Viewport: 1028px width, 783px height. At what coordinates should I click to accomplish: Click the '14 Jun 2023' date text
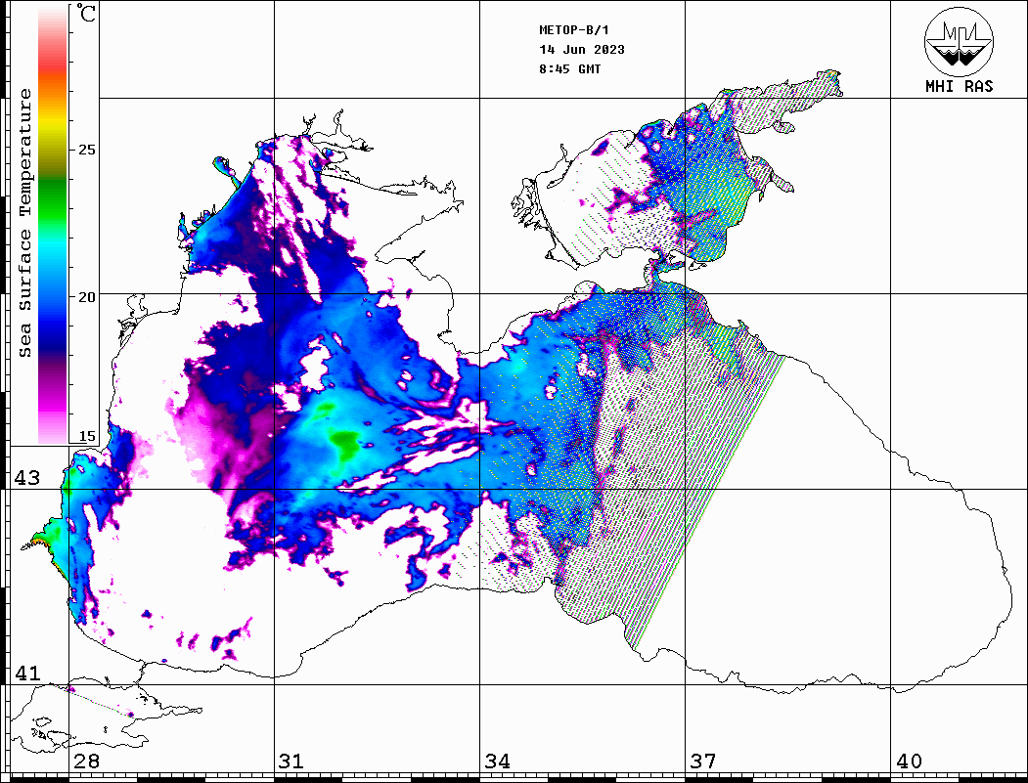[x=582, y=50]
